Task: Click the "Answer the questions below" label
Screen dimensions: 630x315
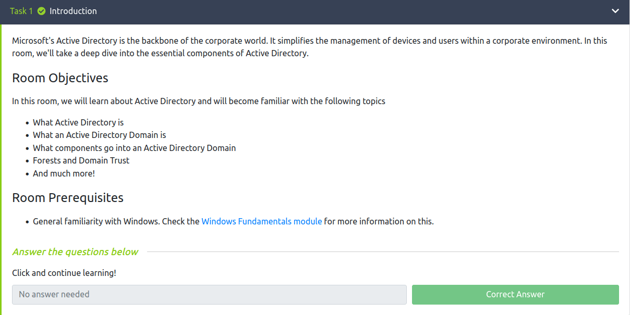Action: click(75, 252)
